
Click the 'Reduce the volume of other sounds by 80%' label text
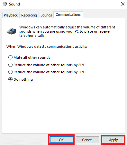point(50,65)
